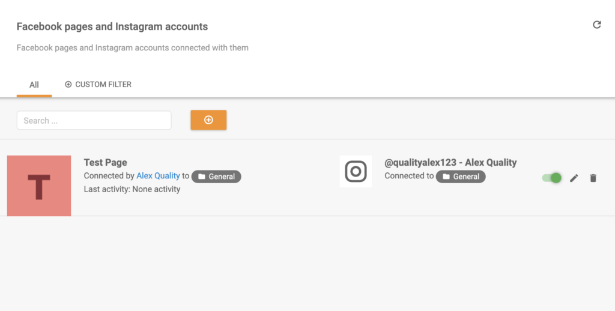Refresh the Facebook and Instagram accounts list
The width and height of the screenshot is (615, 311).
click(x=596, y=25)
